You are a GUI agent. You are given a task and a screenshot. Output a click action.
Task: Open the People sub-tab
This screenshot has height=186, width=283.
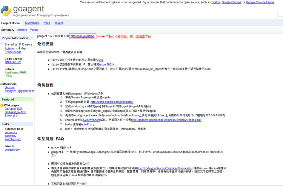[34, 30]
